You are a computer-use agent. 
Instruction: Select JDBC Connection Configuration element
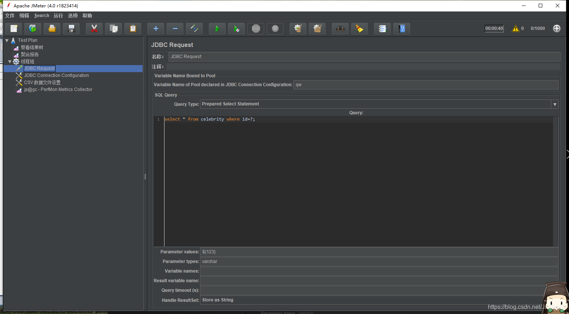tap(56, 75)
